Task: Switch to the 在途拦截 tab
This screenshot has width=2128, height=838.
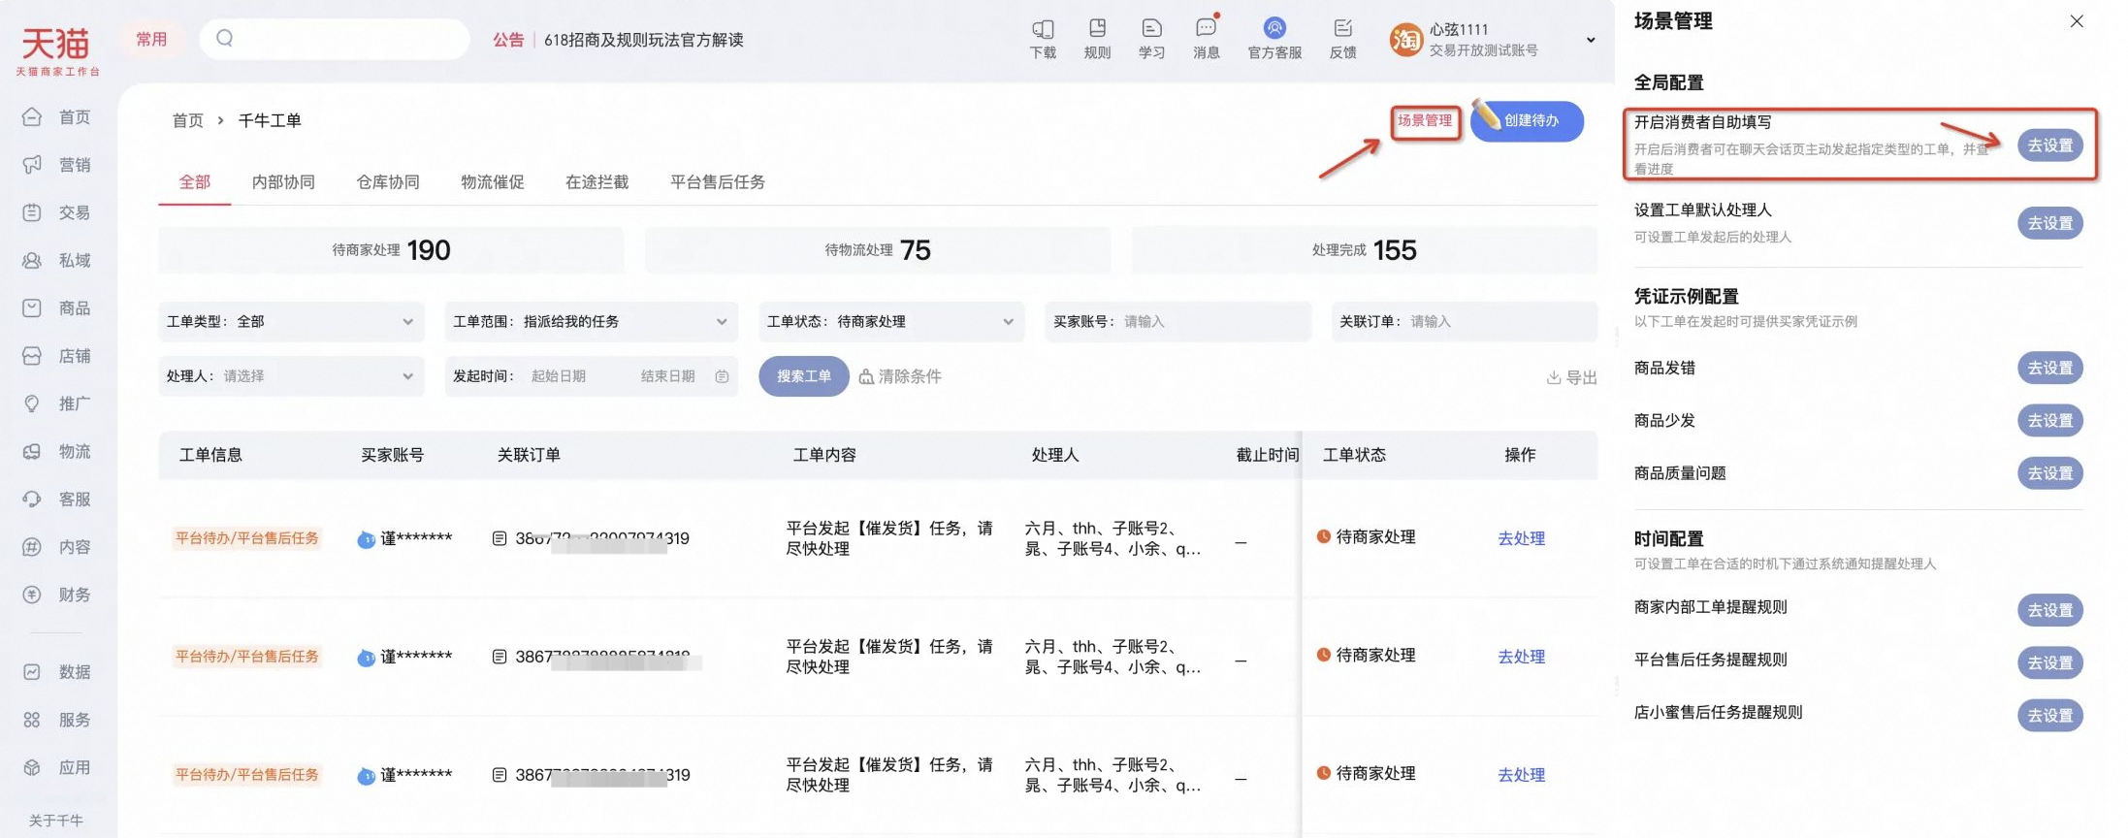Action: pyautogui.click(x=597, y=182)
